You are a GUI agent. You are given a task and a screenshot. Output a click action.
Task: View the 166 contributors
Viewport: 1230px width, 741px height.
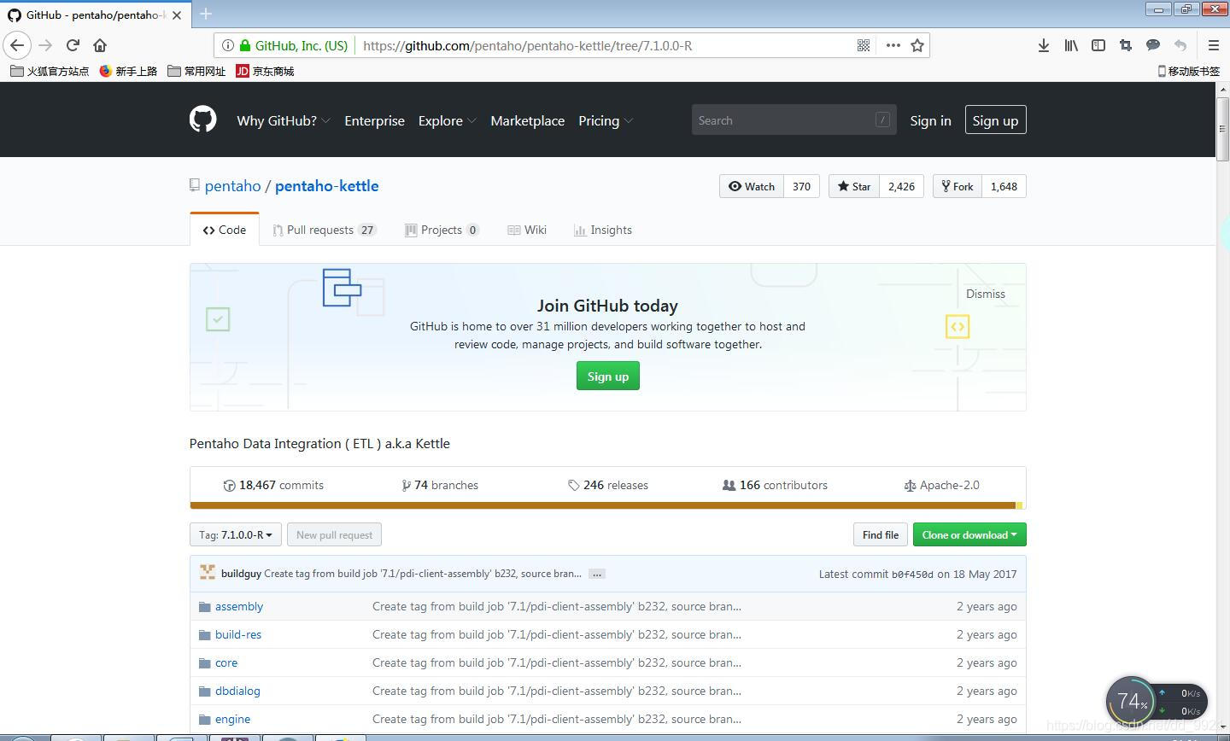pyautogui.click(x=775, y=485)
